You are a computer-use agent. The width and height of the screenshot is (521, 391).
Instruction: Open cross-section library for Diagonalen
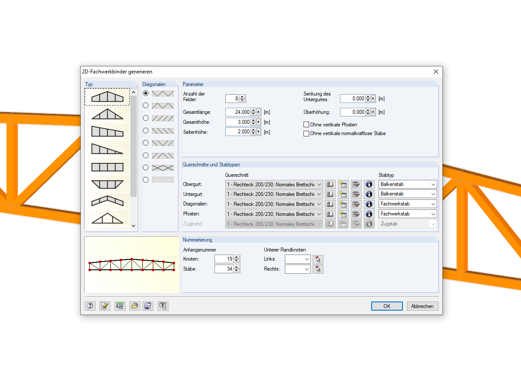click(x=330, y=204)
